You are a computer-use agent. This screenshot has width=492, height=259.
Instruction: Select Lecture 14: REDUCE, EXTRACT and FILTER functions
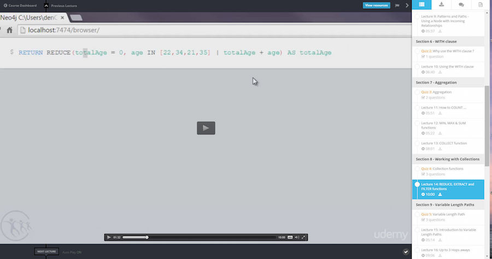(448, 186)
